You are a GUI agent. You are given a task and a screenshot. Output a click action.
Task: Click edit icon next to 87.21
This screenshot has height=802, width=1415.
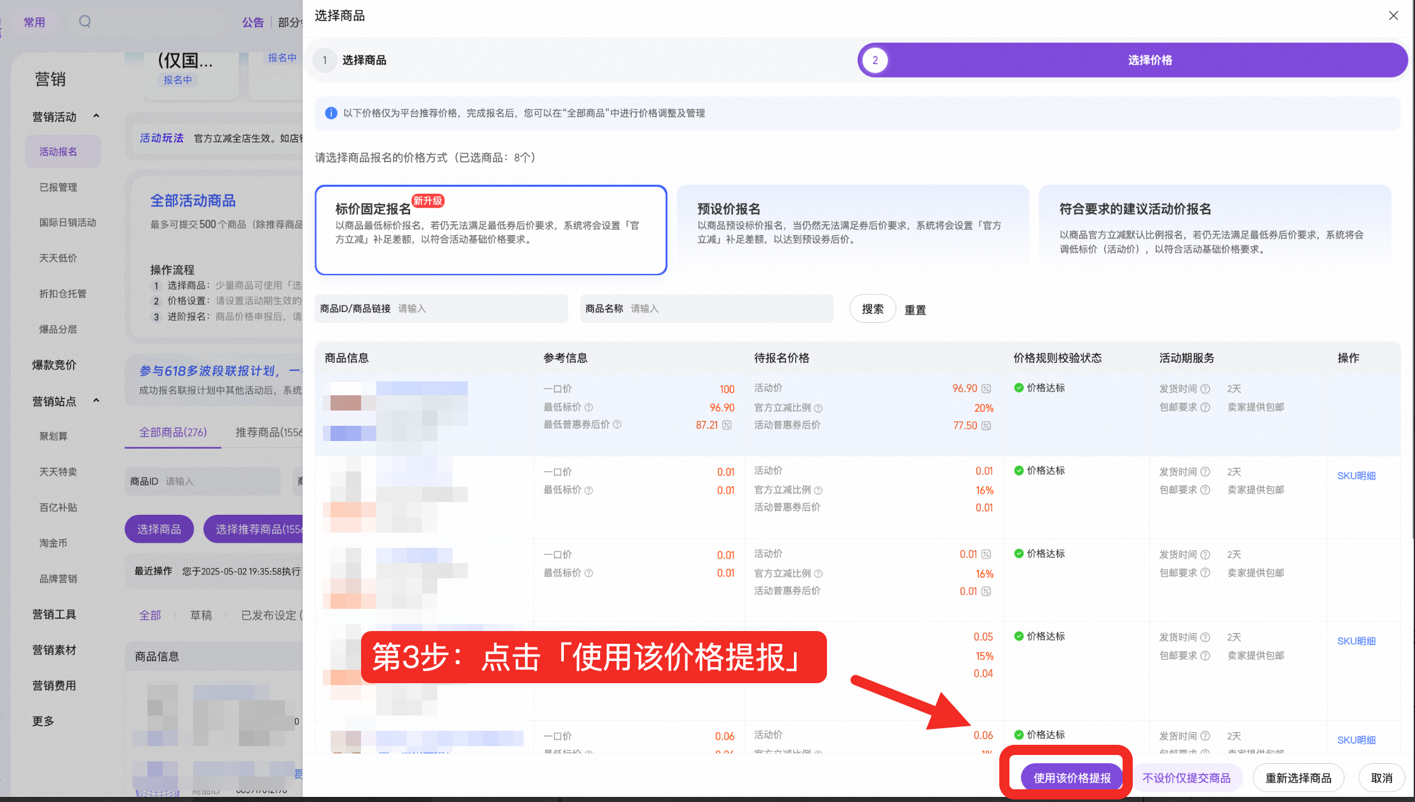727,425
